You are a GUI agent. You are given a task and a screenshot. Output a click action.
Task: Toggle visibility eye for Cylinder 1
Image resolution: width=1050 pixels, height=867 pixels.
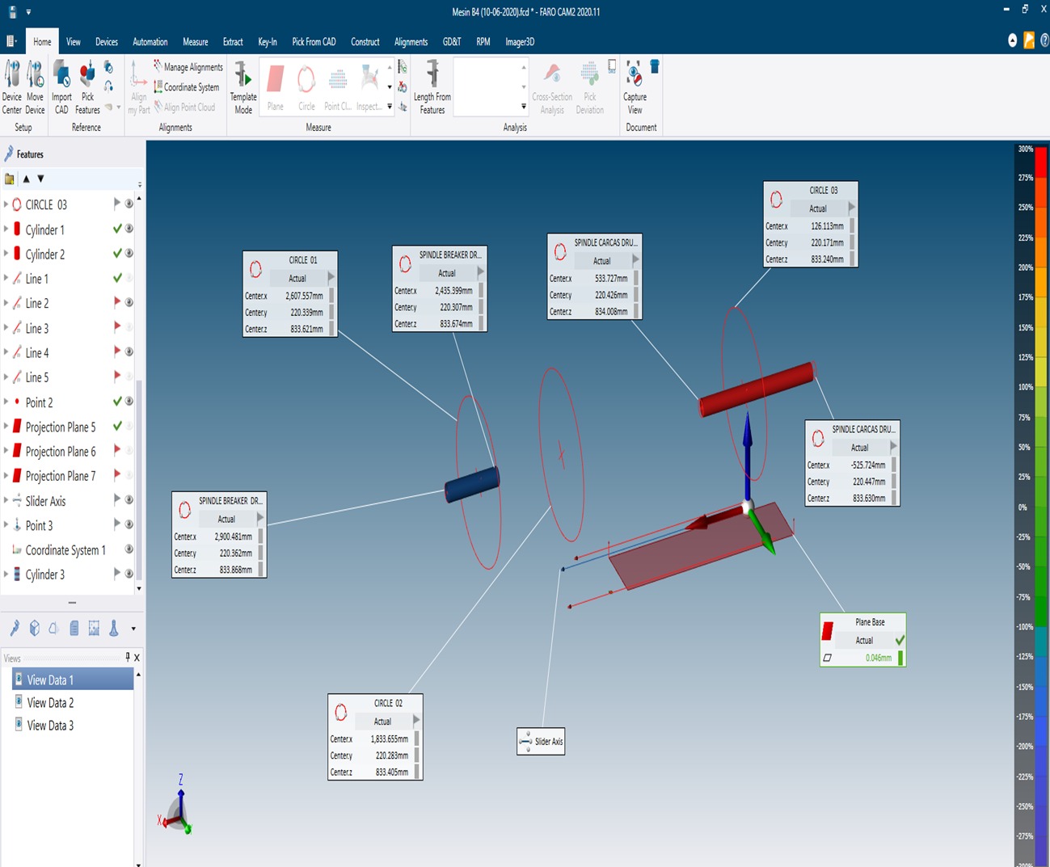(129, 229)
